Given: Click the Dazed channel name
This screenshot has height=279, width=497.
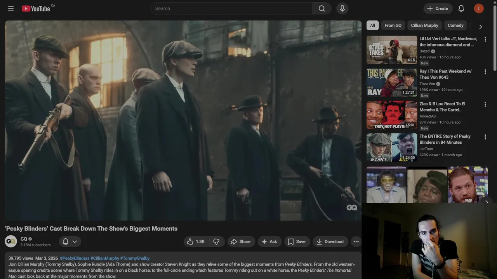Looking at the screenshot, I should pyautogui.click(x=424, y=51).
